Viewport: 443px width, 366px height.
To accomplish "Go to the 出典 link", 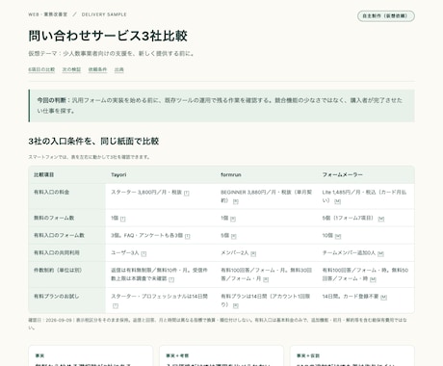I will [x=119, y=69].
